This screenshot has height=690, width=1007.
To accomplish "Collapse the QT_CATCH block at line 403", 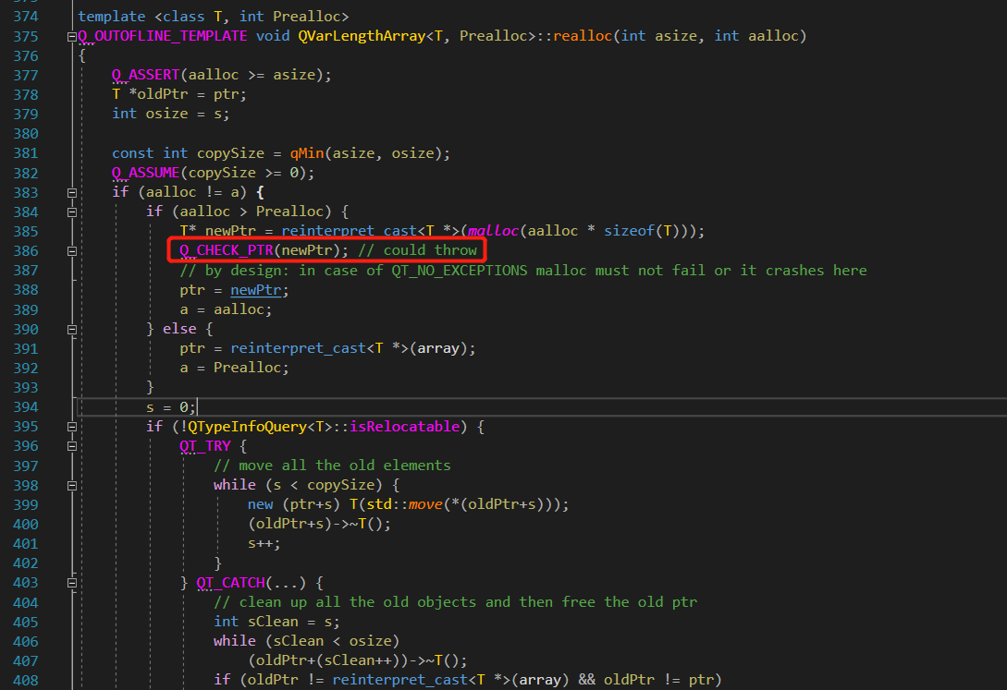I will 71,583.
